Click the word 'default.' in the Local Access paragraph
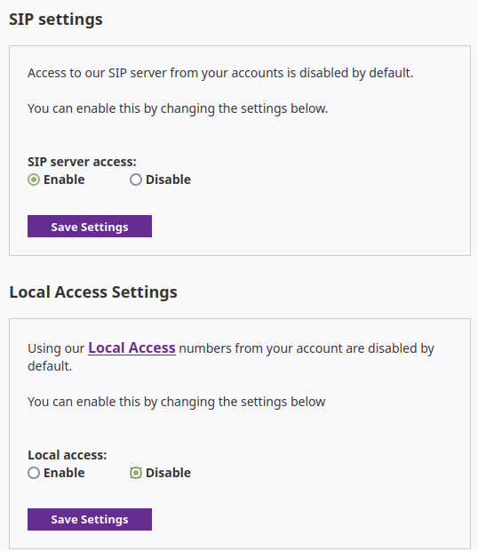This screenshot has height=551, width=478. (x=50, y=366)
